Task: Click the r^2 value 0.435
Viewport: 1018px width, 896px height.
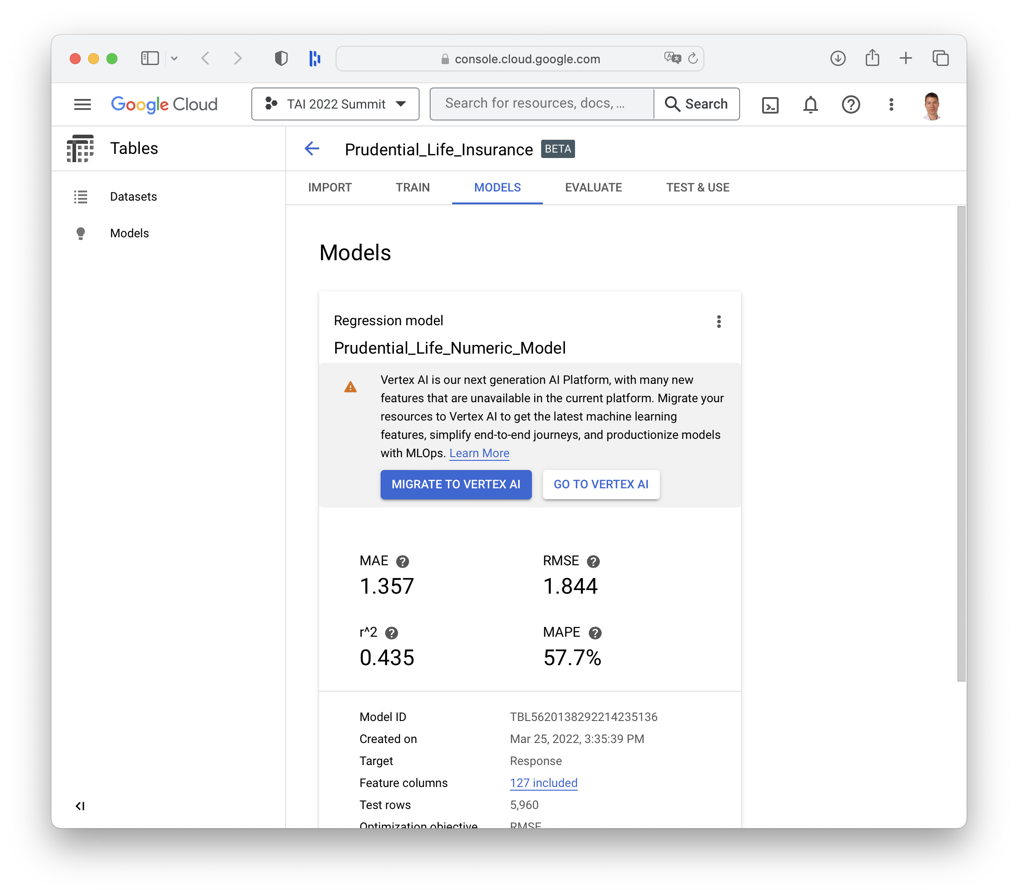Action: (387, 658)
